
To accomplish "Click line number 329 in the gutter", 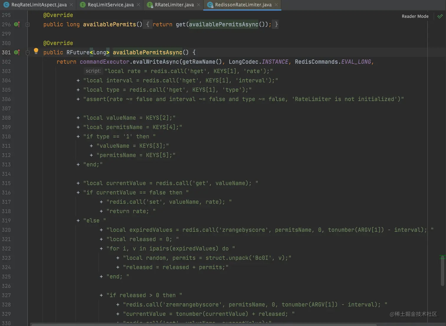I will pos(6,314).
